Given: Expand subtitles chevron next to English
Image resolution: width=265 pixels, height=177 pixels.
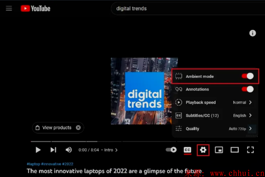Looking at the screenshot, I should (250, 115).
